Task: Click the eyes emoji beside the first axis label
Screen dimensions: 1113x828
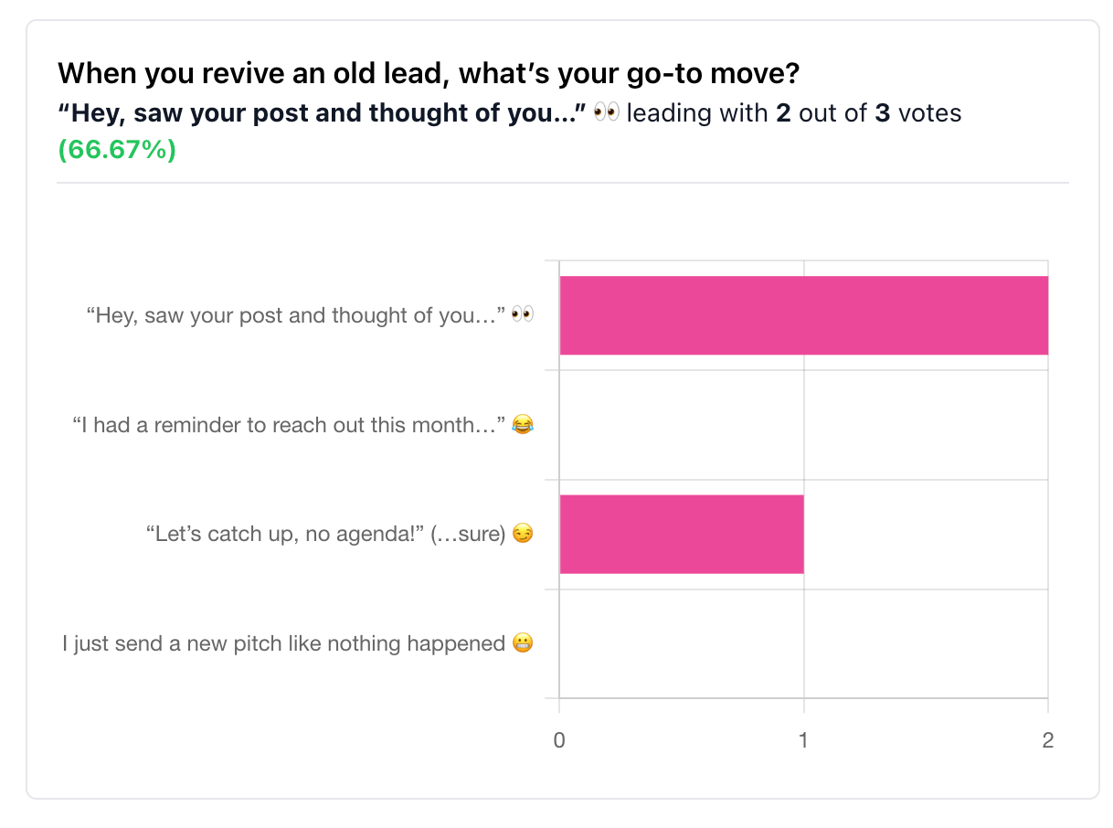Action: pyautogui.click(x=522, y=315)
